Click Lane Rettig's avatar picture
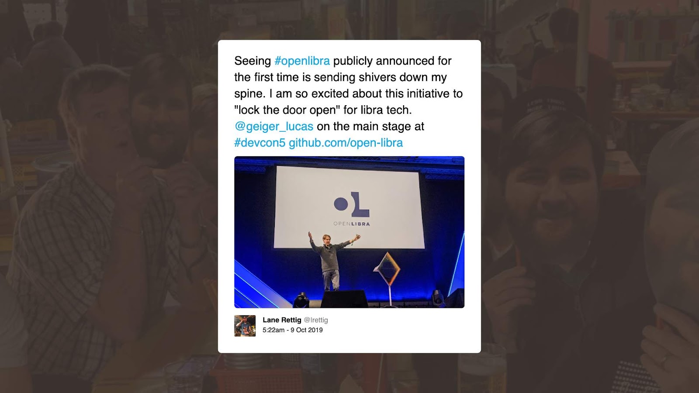 coord(245,326)
